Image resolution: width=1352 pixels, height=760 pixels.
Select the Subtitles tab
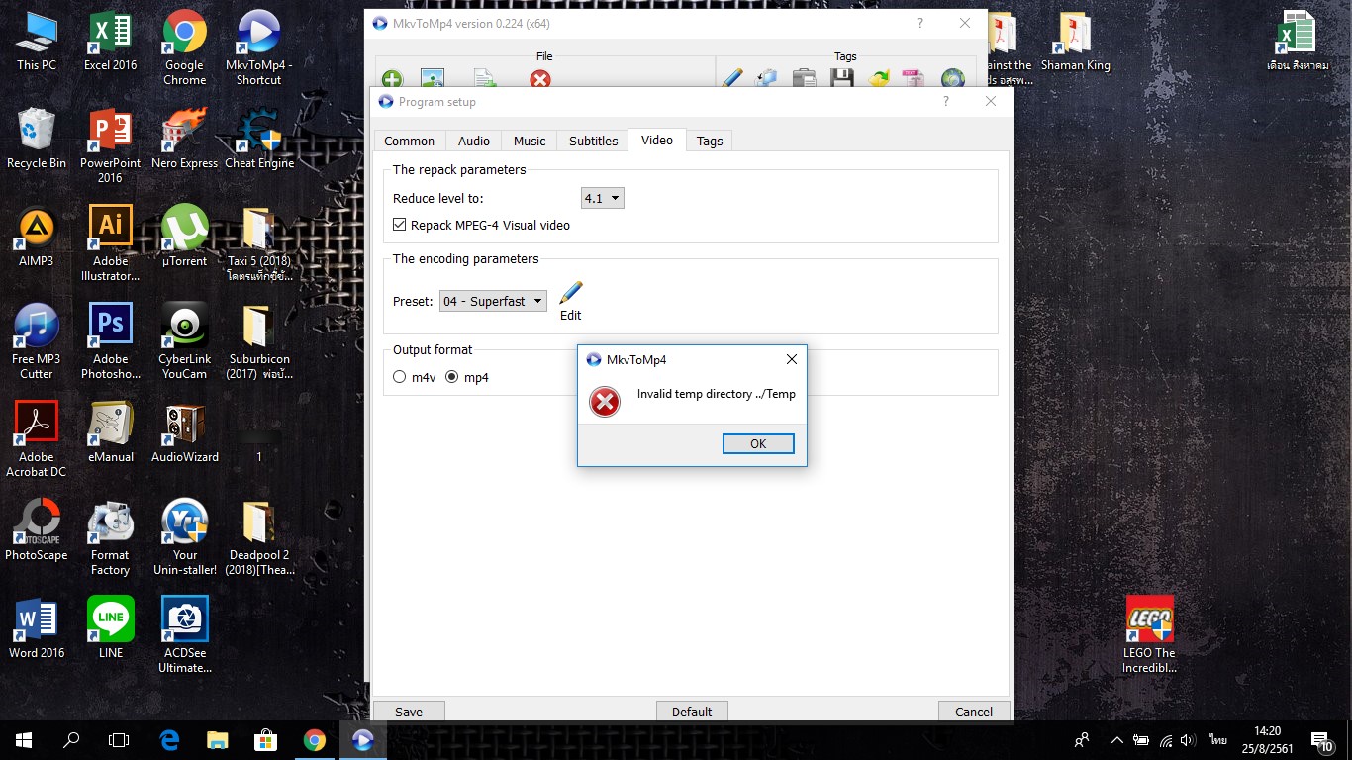pyautogui.click(x=593, y=141)
